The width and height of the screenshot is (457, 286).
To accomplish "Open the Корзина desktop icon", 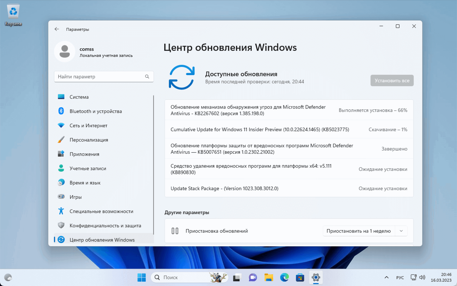I will coord(13,15).
